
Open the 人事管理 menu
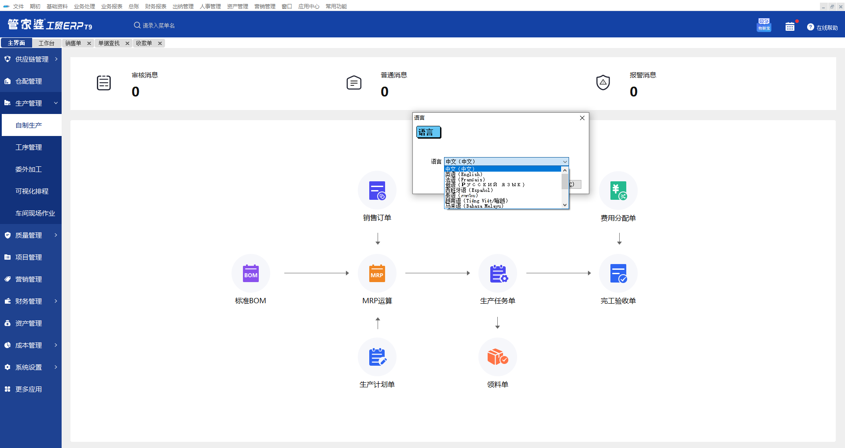click(x=210, y=6)
